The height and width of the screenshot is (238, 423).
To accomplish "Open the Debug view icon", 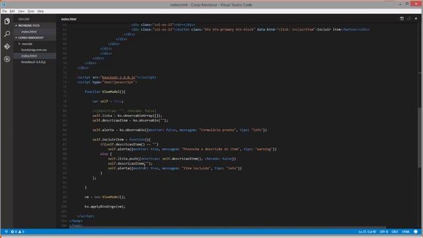I will (x=7, y=59).
